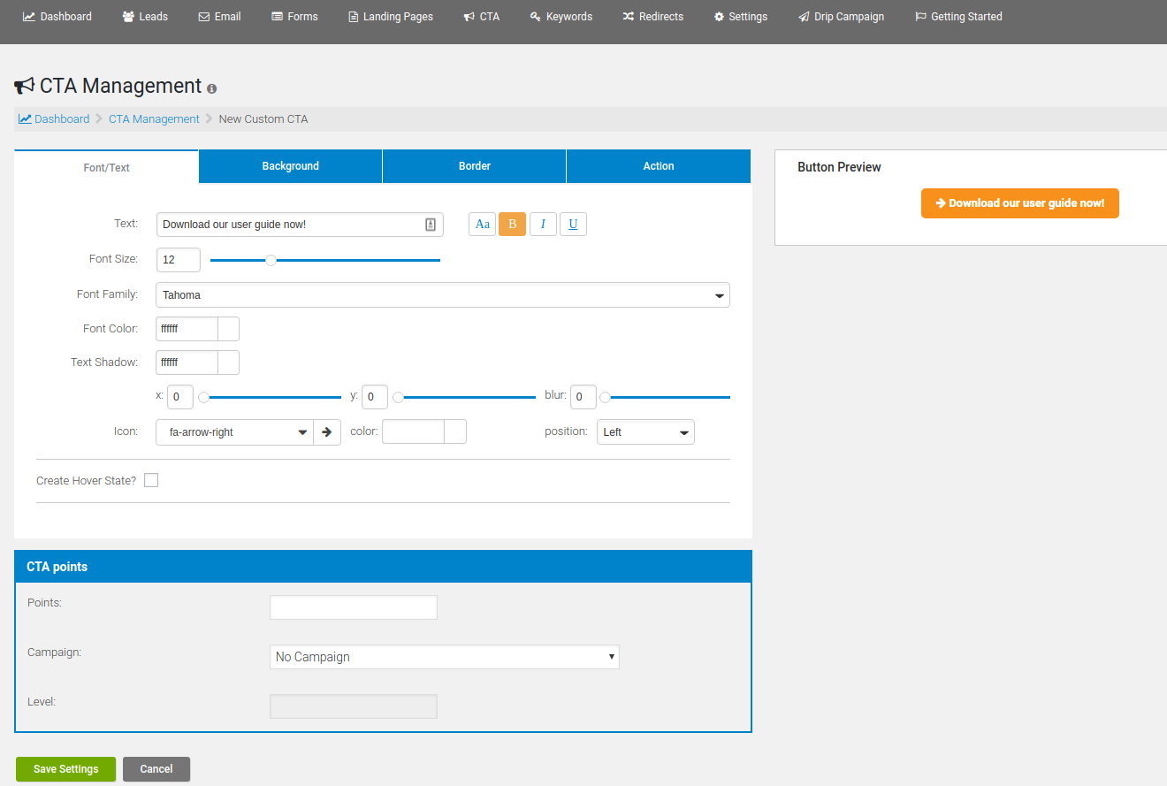Open the Campaign dropdown
The height and width of the screenshot is (786, 1167).
pos(444,657)
